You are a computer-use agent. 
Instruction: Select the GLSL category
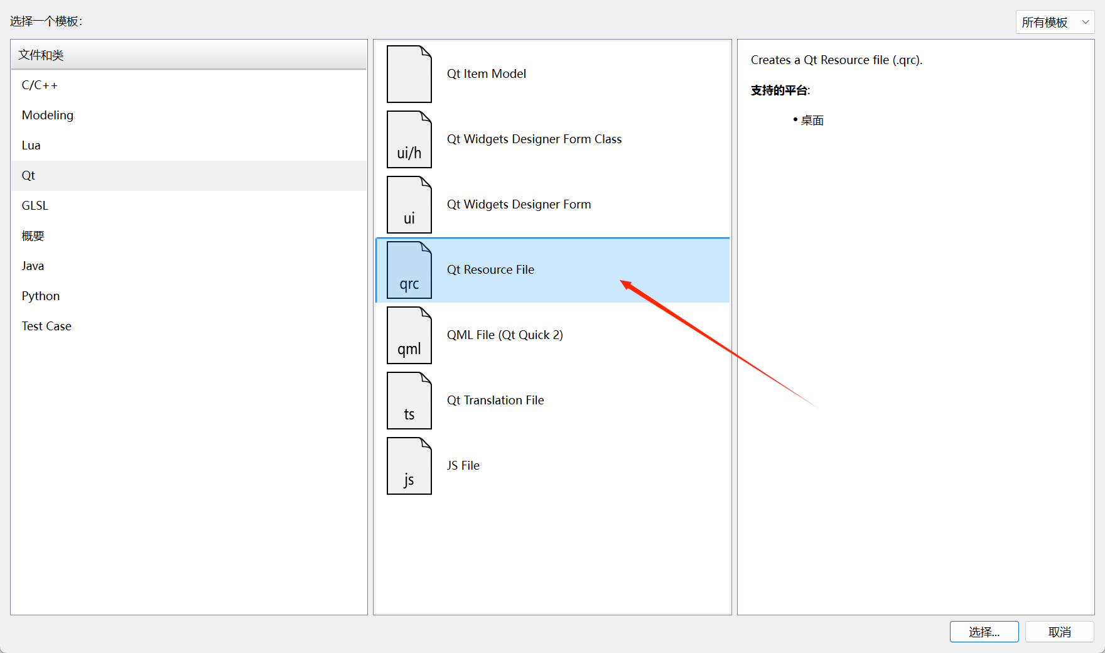188,206
